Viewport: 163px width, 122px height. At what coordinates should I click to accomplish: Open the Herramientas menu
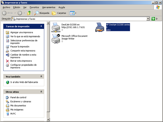click(x=49, y=7)
